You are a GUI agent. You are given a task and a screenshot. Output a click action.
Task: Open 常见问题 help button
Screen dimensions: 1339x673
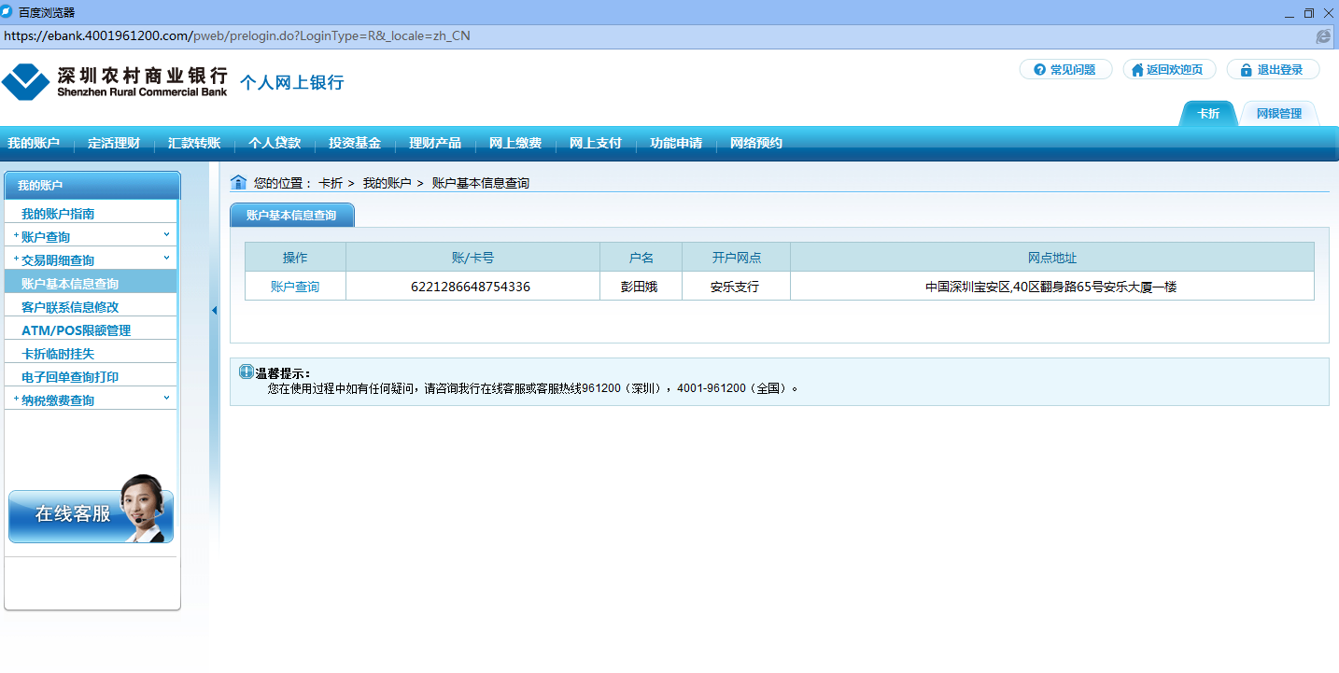click(1064, 70)
